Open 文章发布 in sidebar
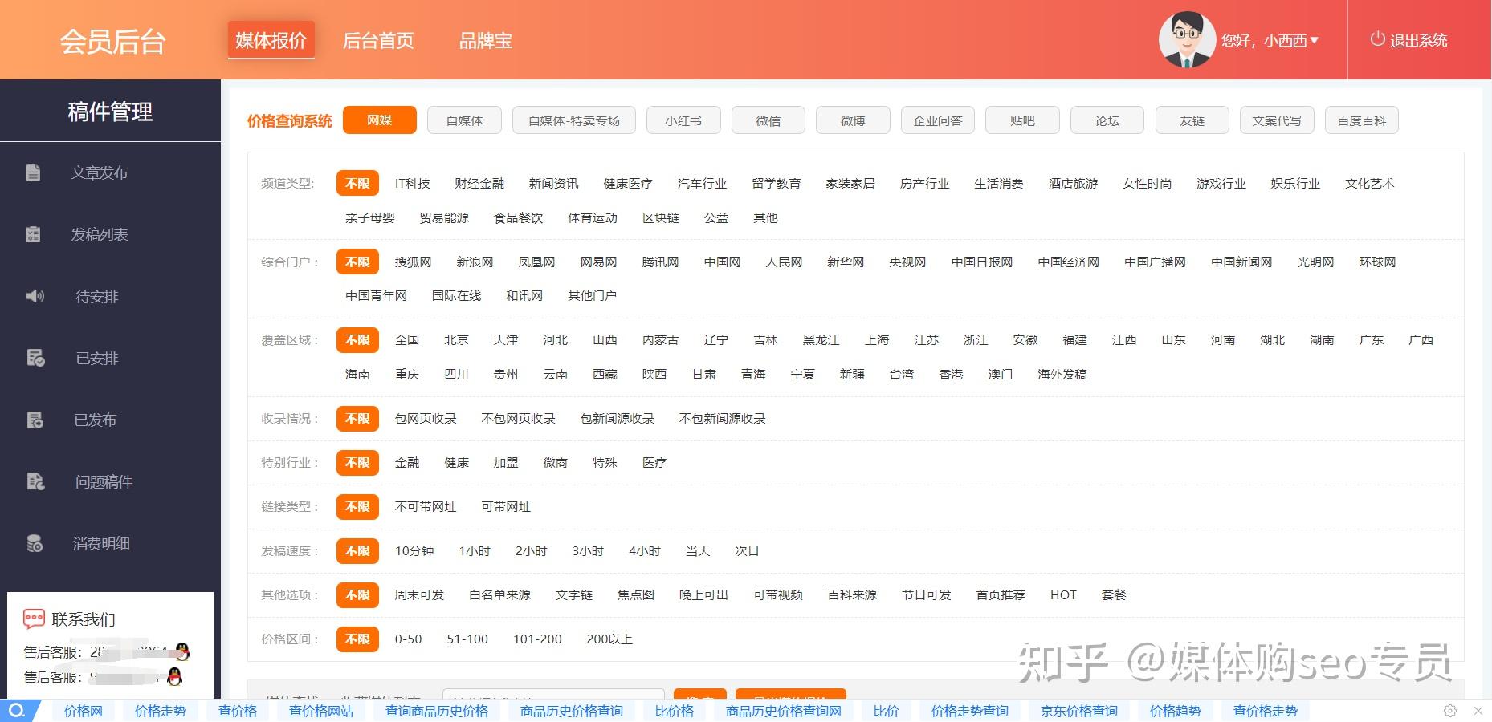Viewport: 1492px width, 722px height. coord(100,172)
